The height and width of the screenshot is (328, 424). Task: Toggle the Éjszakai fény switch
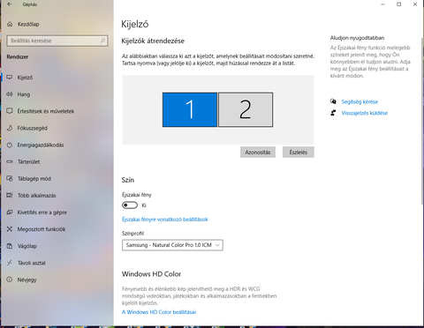click(130, 205)
